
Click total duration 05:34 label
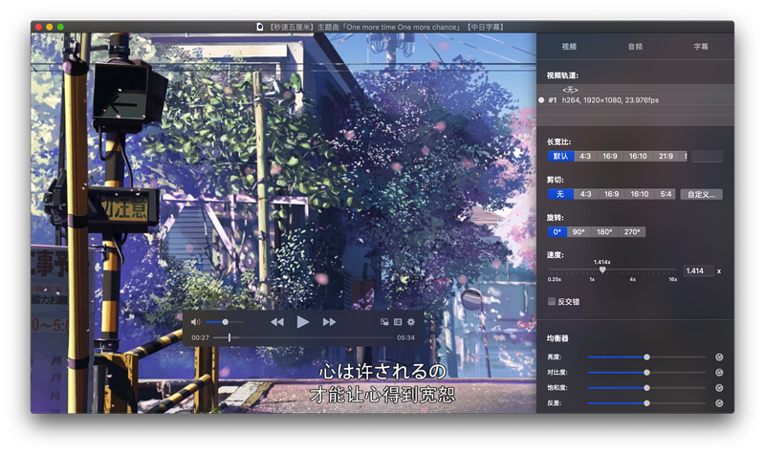(405, 337)
